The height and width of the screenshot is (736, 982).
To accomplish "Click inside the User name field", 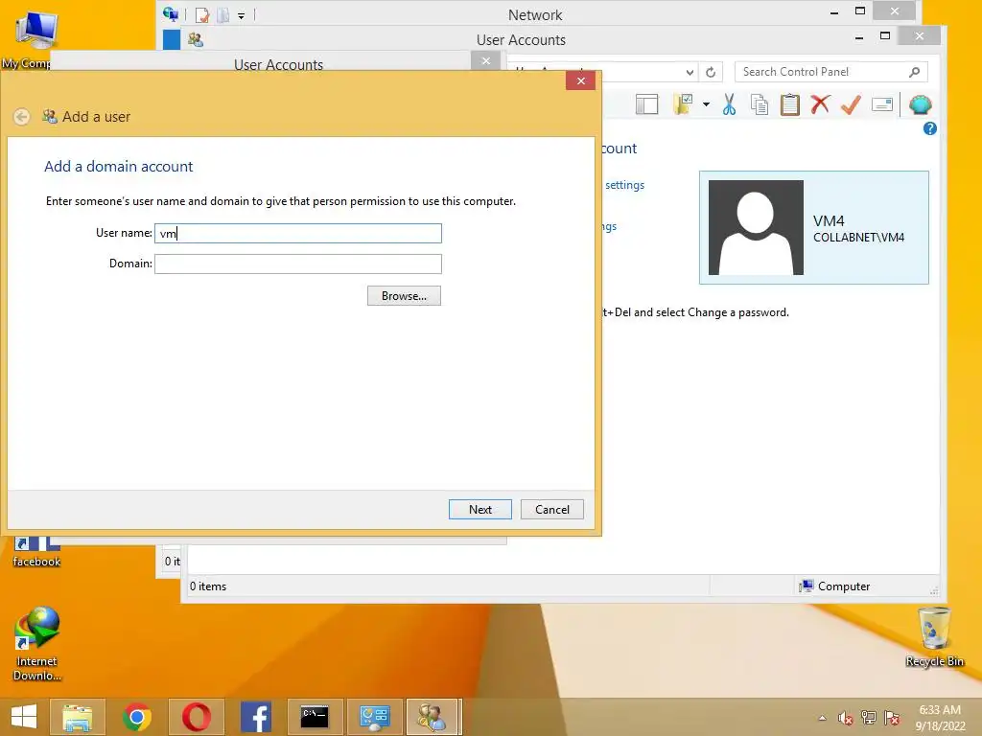I will [298, 234].
